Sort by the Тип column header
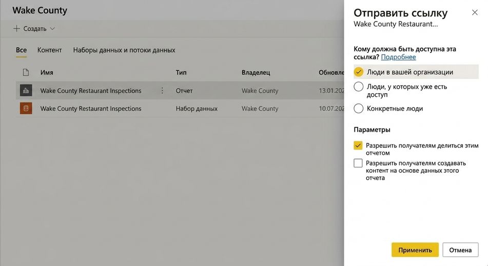The height and width of the screenshot is (266, 488). [x=181, y=72]
